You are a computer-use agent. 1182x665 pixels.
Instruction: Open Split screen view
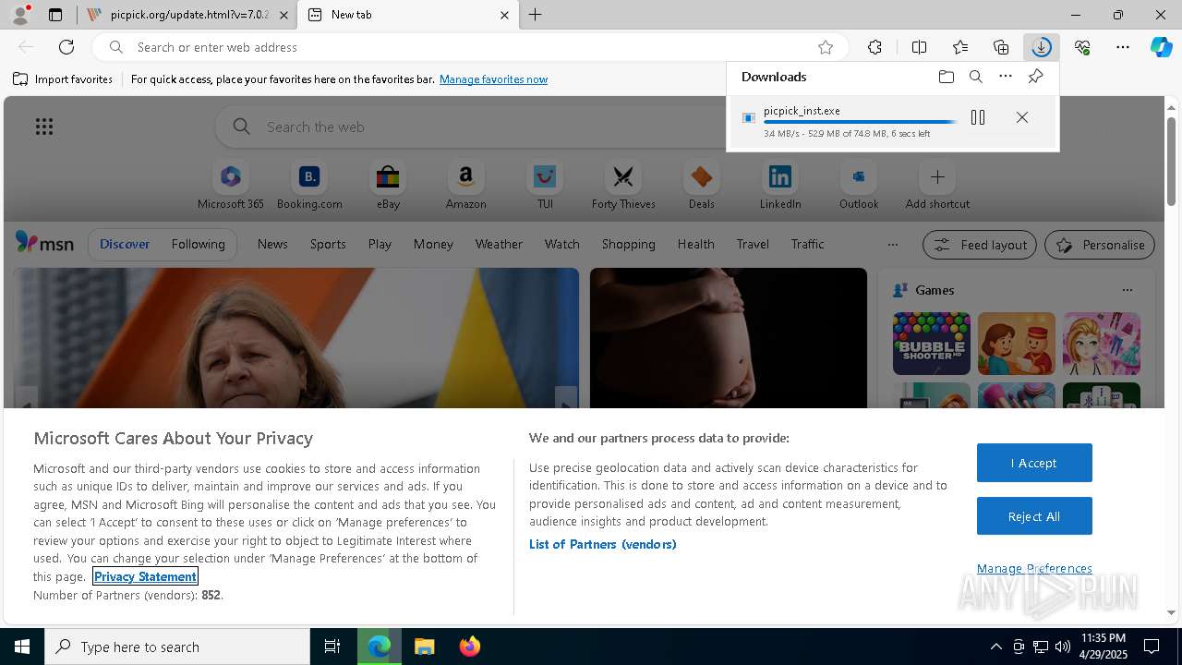click(x=919, y=47)
